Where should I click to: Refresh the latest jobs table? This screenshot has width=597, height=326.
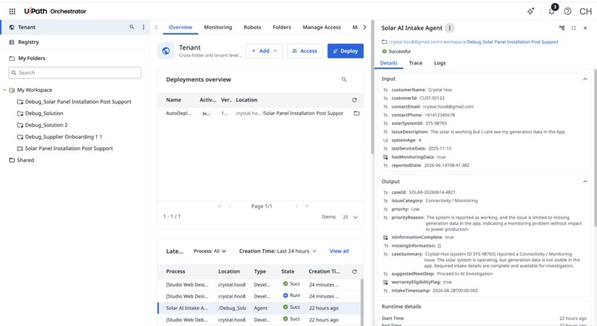pos(355,271)
